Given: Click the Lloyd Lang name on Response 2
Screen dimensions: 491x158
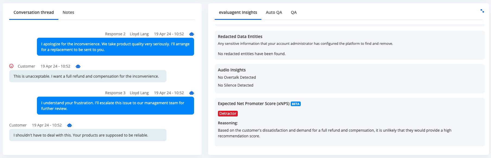Looking at the screenshot, I should click(139, 34).
